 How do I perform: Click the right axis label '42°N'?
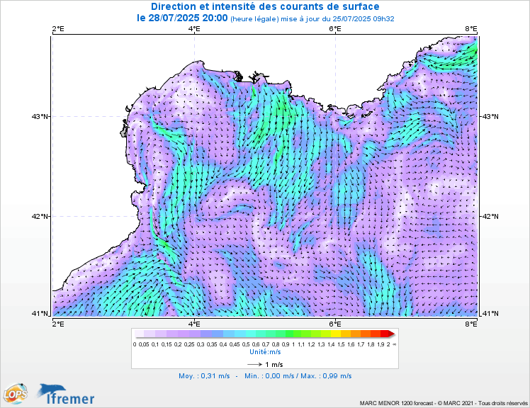click(x=490, y=216)
